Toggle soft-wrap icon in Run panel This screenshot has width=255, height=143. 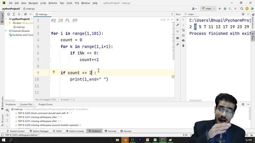coord(183,30)
